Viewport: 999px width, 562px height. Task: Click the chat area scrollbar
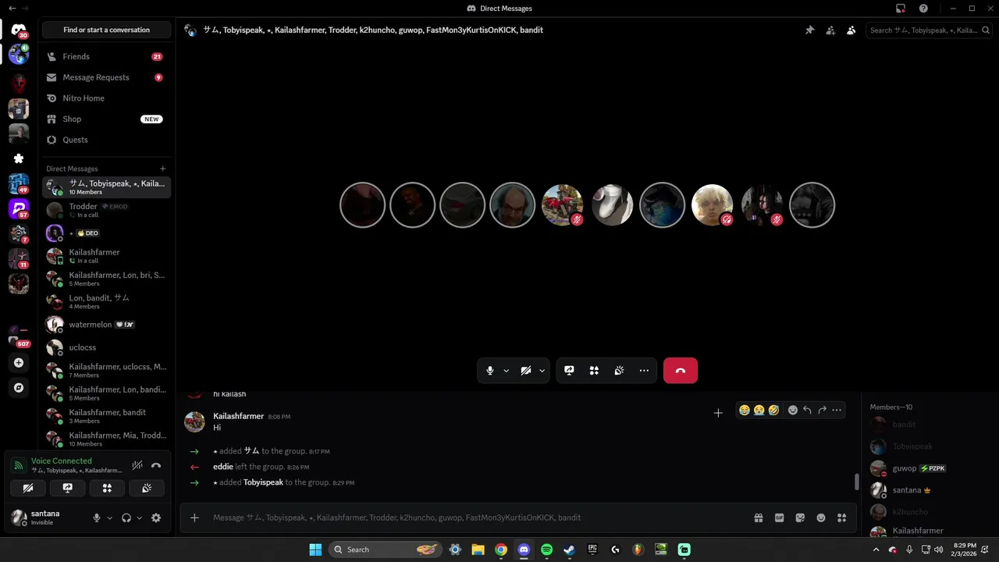[856, 482]
